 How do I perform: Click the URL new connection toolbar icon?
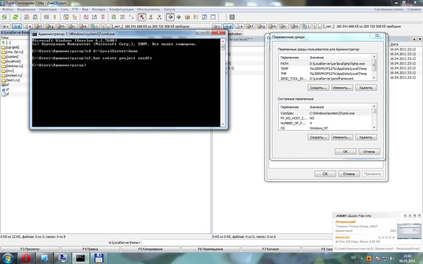(35, 17)
